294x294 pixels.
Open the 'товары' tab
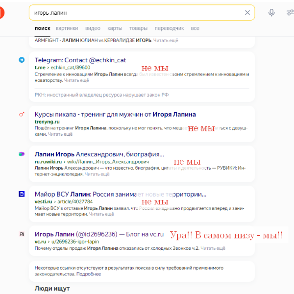(x=138, y=28)
